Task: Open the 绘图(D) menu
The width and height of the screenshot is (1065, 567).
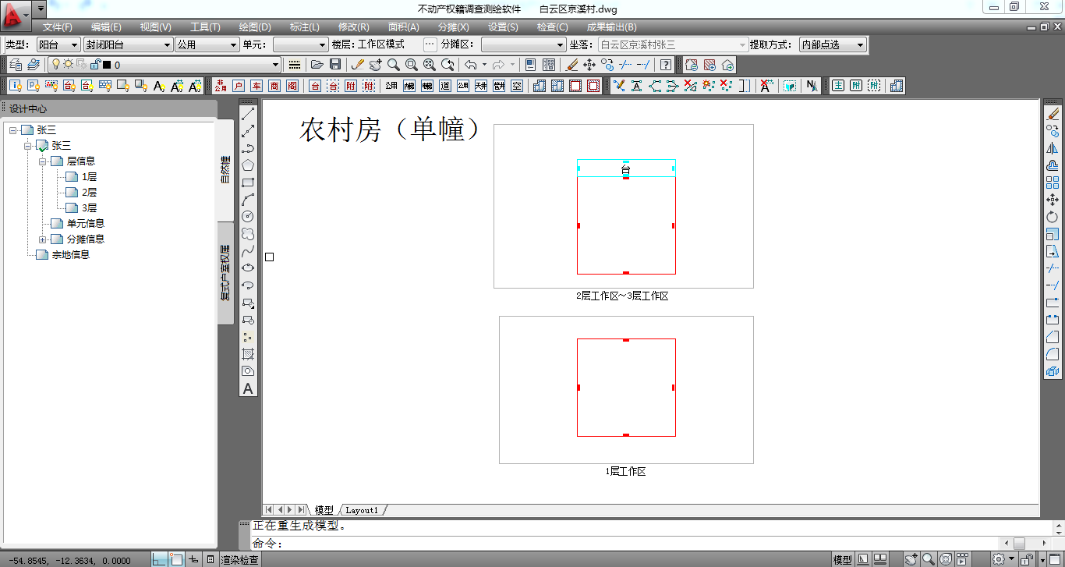Action: point(255,27)
